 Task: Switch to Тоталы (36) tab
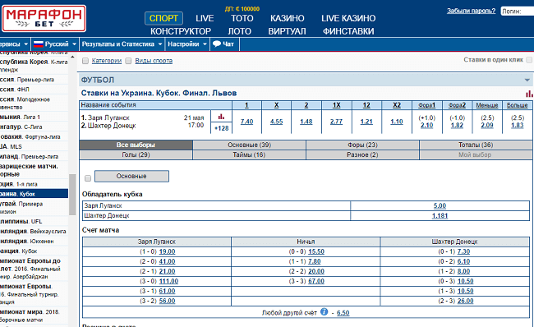point(476,145)
